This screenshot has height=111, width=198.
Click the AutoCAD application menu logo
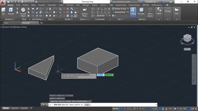click(x=2, y=3)
